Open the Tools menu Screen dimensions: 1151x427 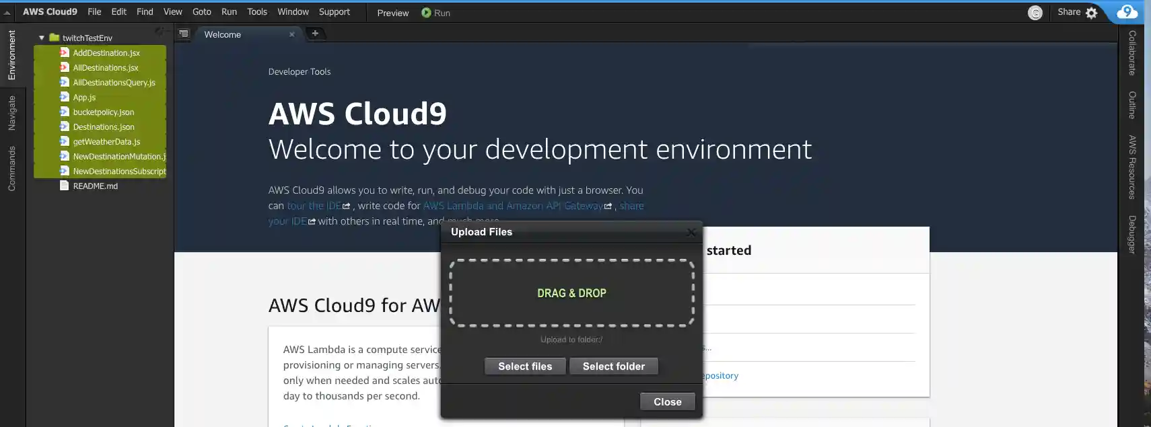(257, 11)
